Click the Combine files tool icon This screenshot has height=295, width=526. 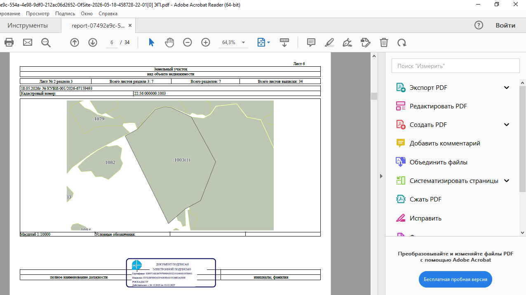401,162
